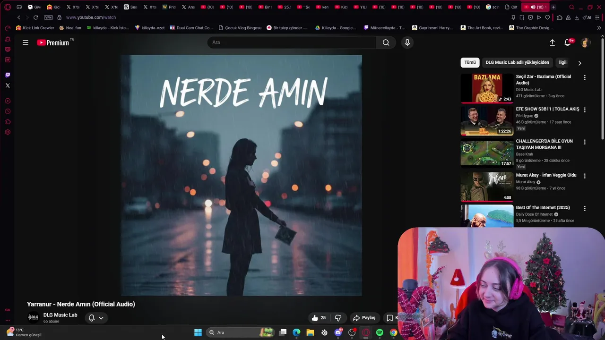
Task: Open DLG Music Lab channel avatar
Action: (33, 317)
